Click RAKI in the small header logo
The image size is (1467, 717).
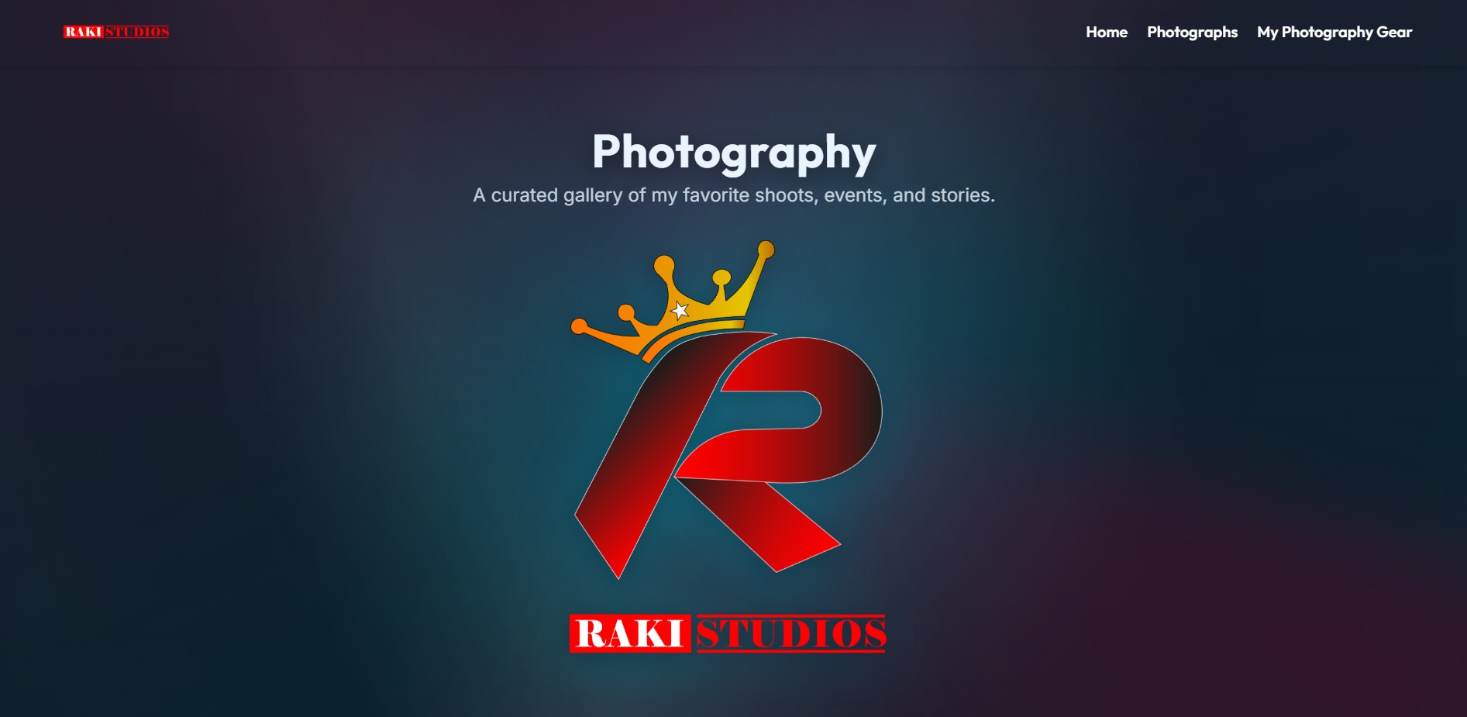click(x=84, y=32)
